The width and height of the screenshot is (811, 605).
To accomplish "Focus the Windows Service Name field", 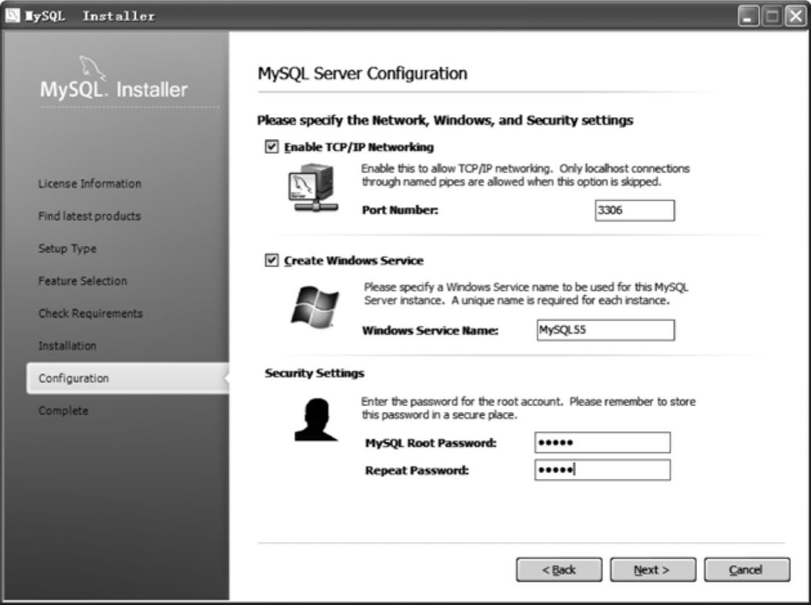I will pyautogui.click(x=605, y=330).
